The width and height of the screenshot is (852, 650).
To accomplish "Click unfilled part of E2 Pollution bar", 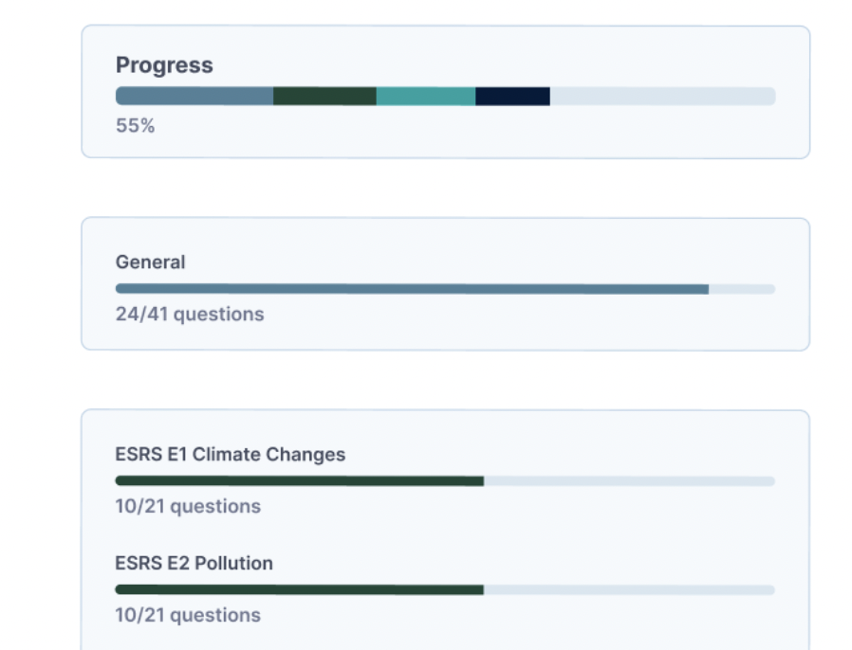I will [629, 589].
